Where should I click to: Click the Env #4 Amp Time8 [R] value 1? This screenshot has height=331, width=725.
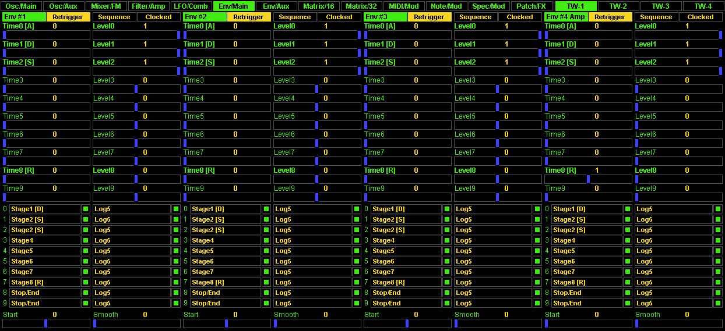597,170
